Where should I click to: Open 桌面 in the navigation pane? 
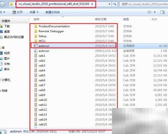7,32
